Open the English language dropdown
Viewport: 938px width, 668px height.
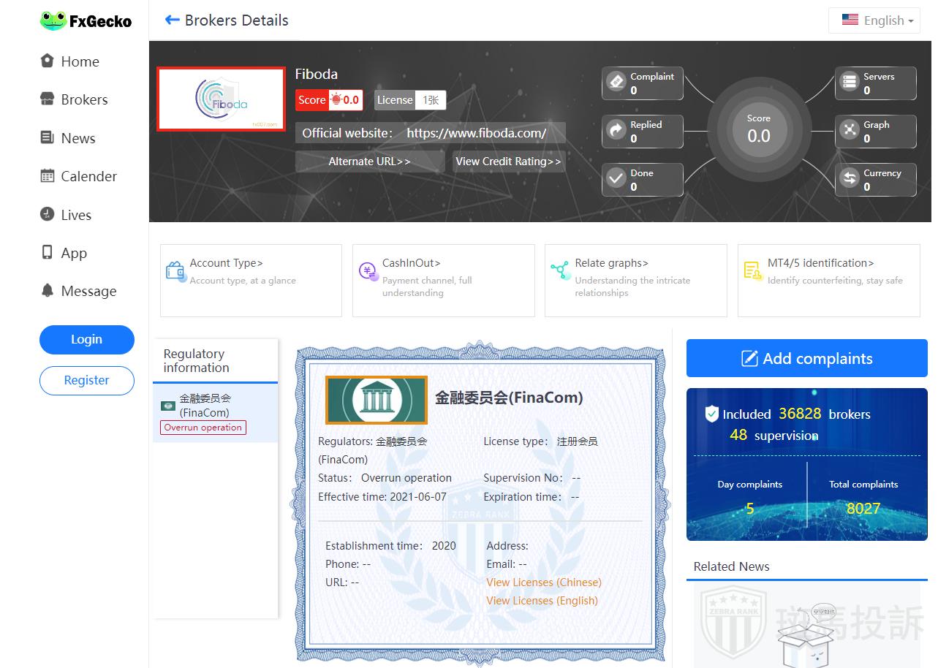point(874,20)
